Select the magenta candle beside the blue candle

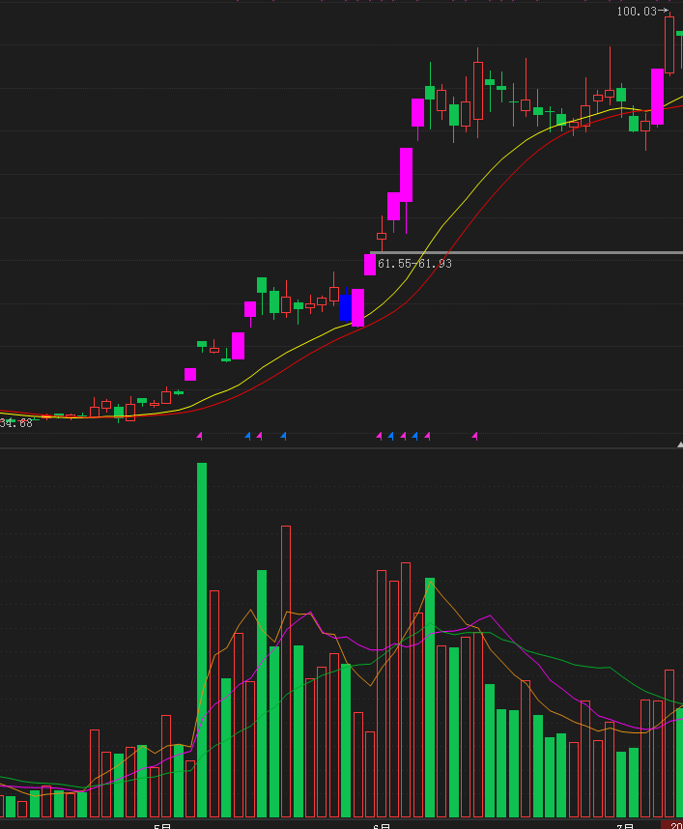pos(357,307)
